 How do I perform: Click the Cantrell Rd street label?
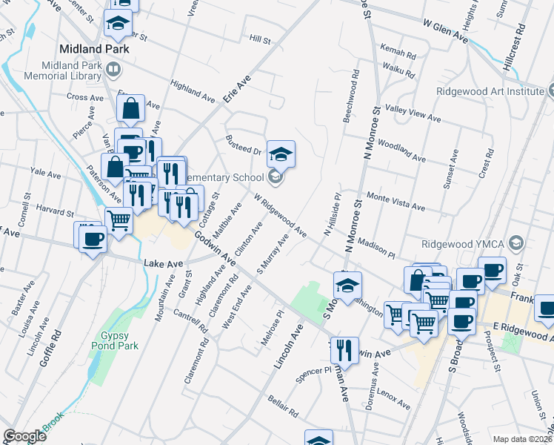(190, 320)
